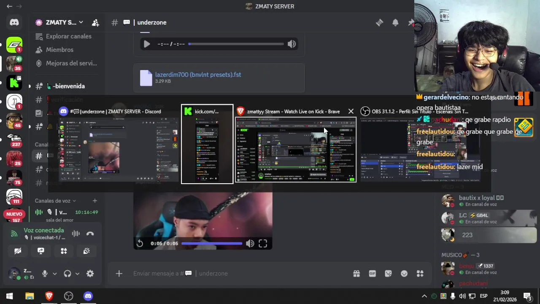Open notification settings bell in the header
Viewport: 540px width, 304px height.
click(x=395, y=22)
